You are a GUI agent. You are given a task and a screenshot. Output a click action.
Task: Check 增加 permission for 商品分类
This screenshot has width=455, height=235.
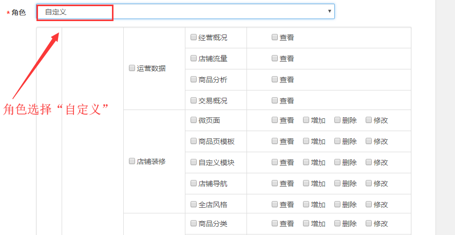[306, 223]
